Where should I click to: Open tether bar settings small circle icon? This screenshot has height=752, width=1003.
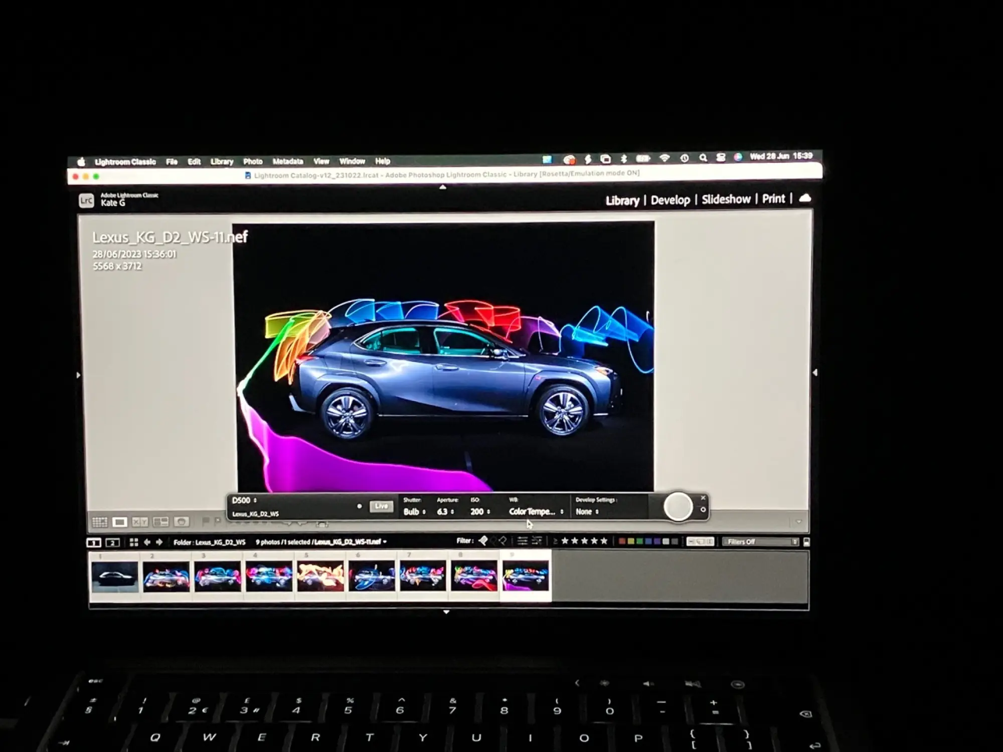pos(703,509)
